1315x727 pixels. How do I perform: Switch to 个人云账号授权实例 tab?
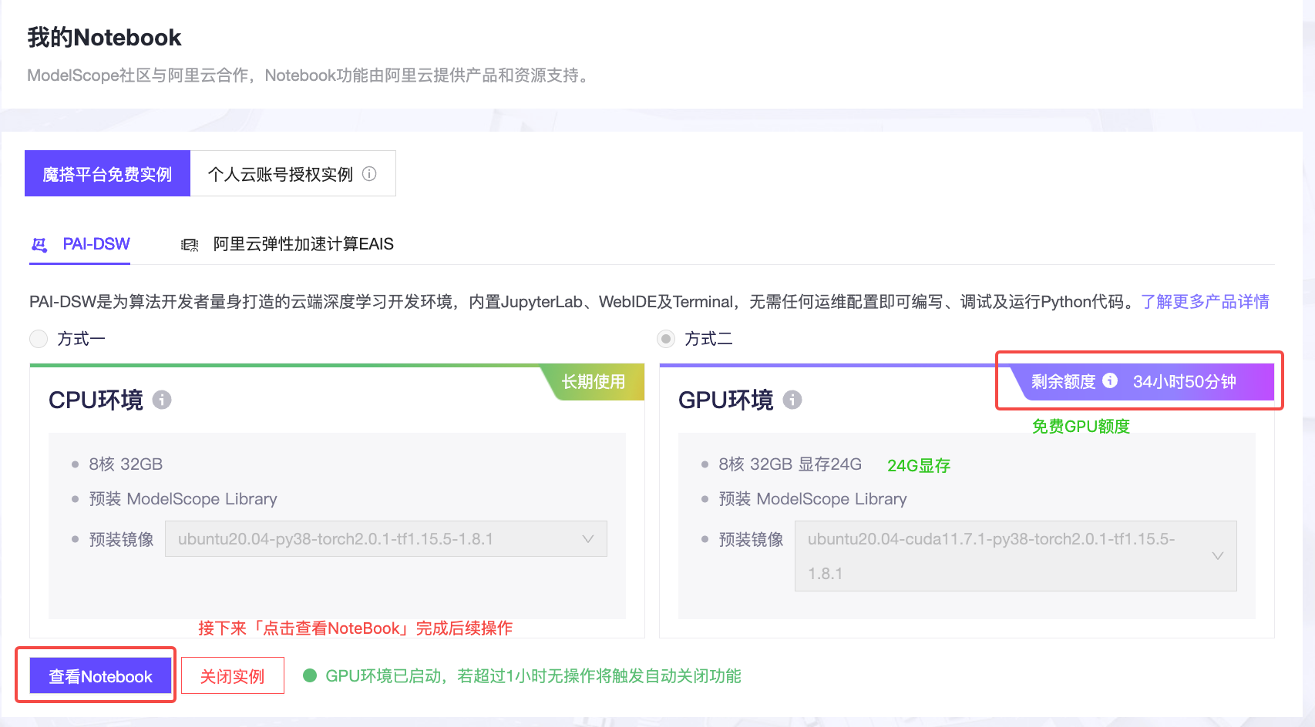point(280,174)
